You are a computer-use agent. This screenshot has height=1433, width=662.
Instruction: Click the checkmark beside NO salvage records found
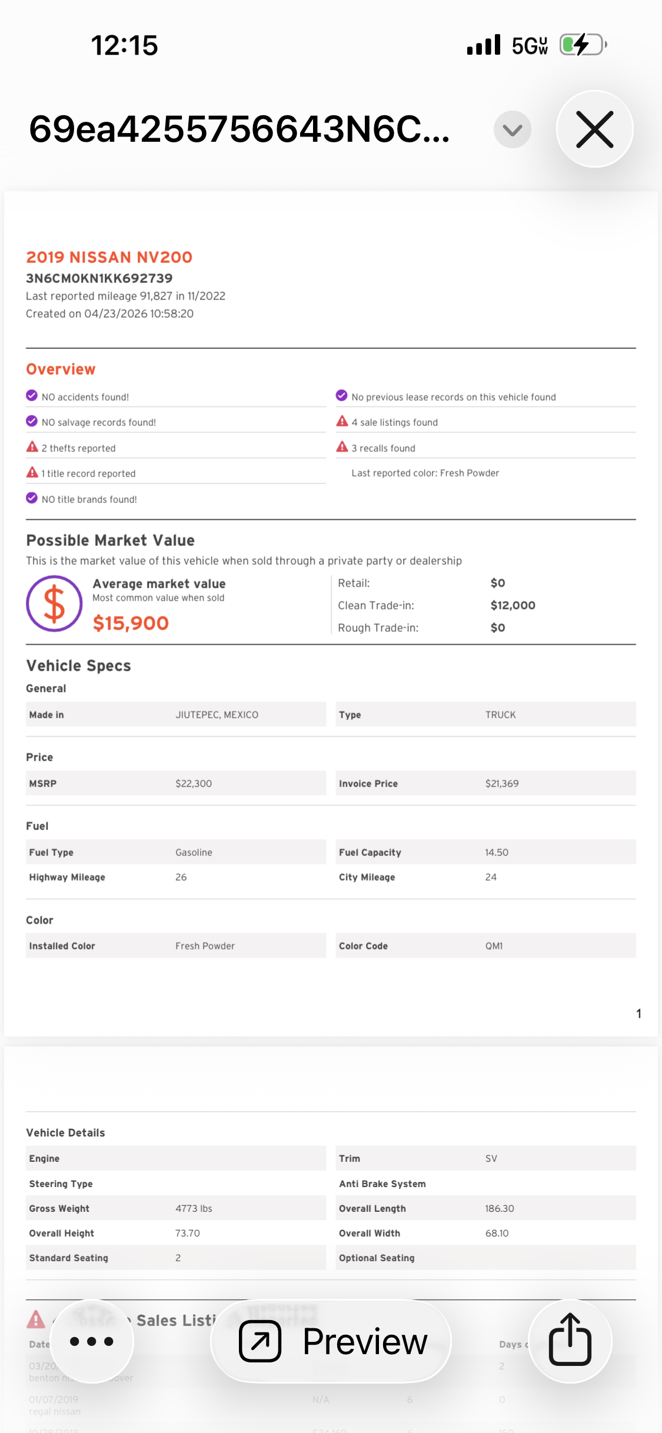(32, 421)
